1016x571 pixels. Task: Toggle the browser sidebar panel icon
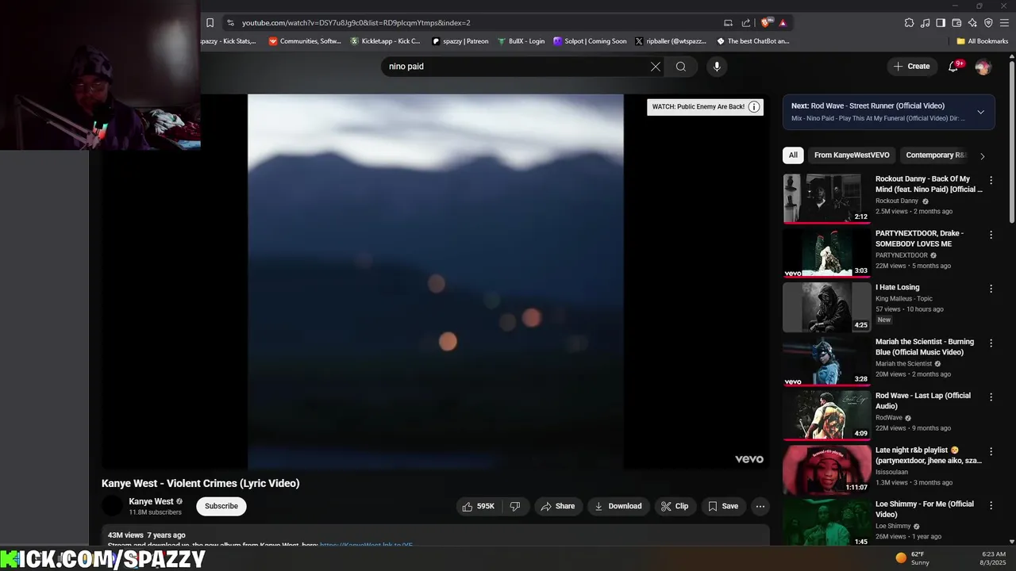(x=941, y=23)
